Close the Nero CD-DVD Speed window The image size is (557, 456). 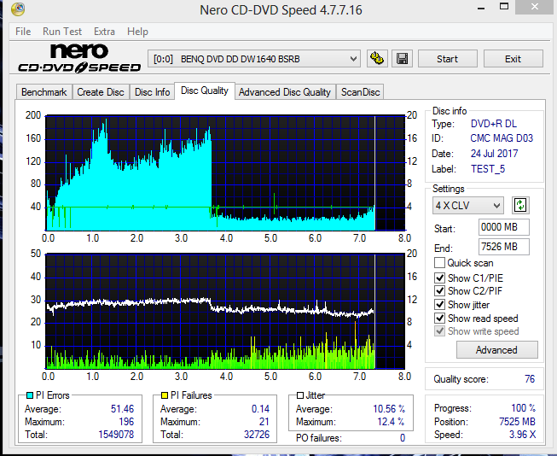[x=535, y=7]
